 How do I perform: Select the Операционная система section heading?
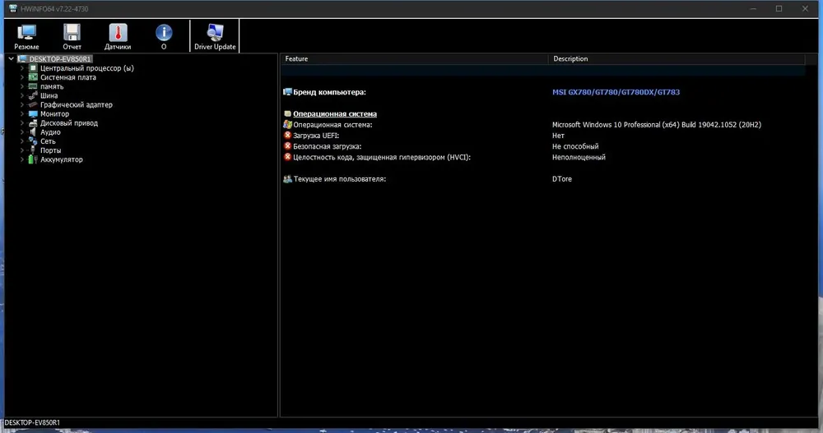click(x=335, y=113)
